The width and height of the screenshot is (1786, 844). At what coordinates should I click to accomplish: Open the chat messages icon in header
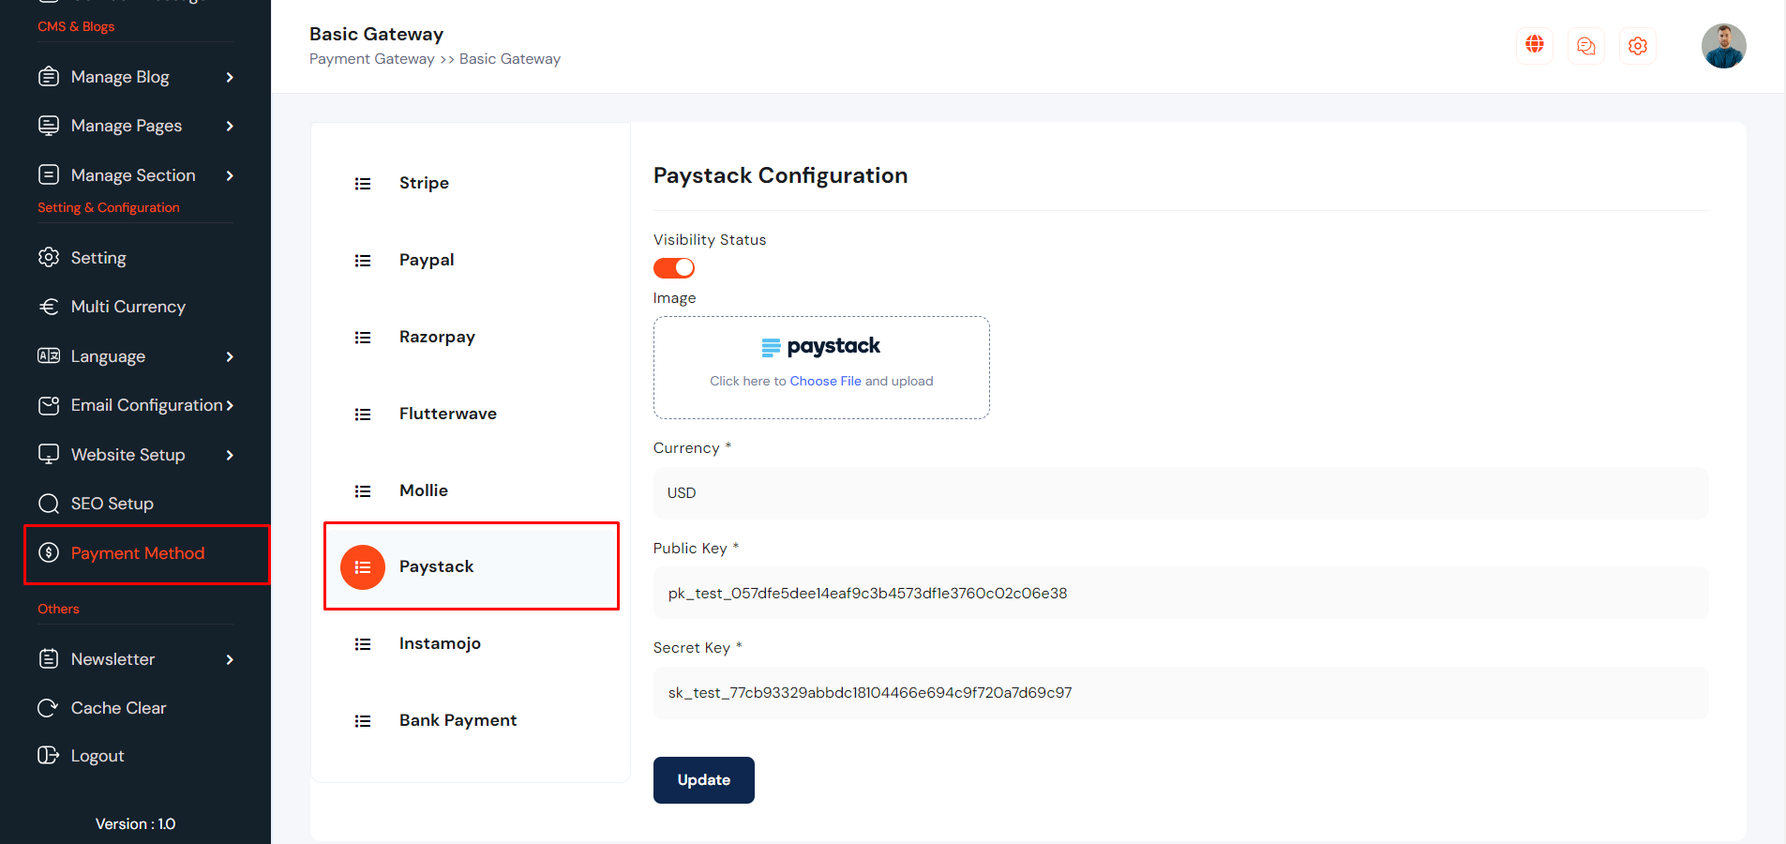coord(1586,46)
